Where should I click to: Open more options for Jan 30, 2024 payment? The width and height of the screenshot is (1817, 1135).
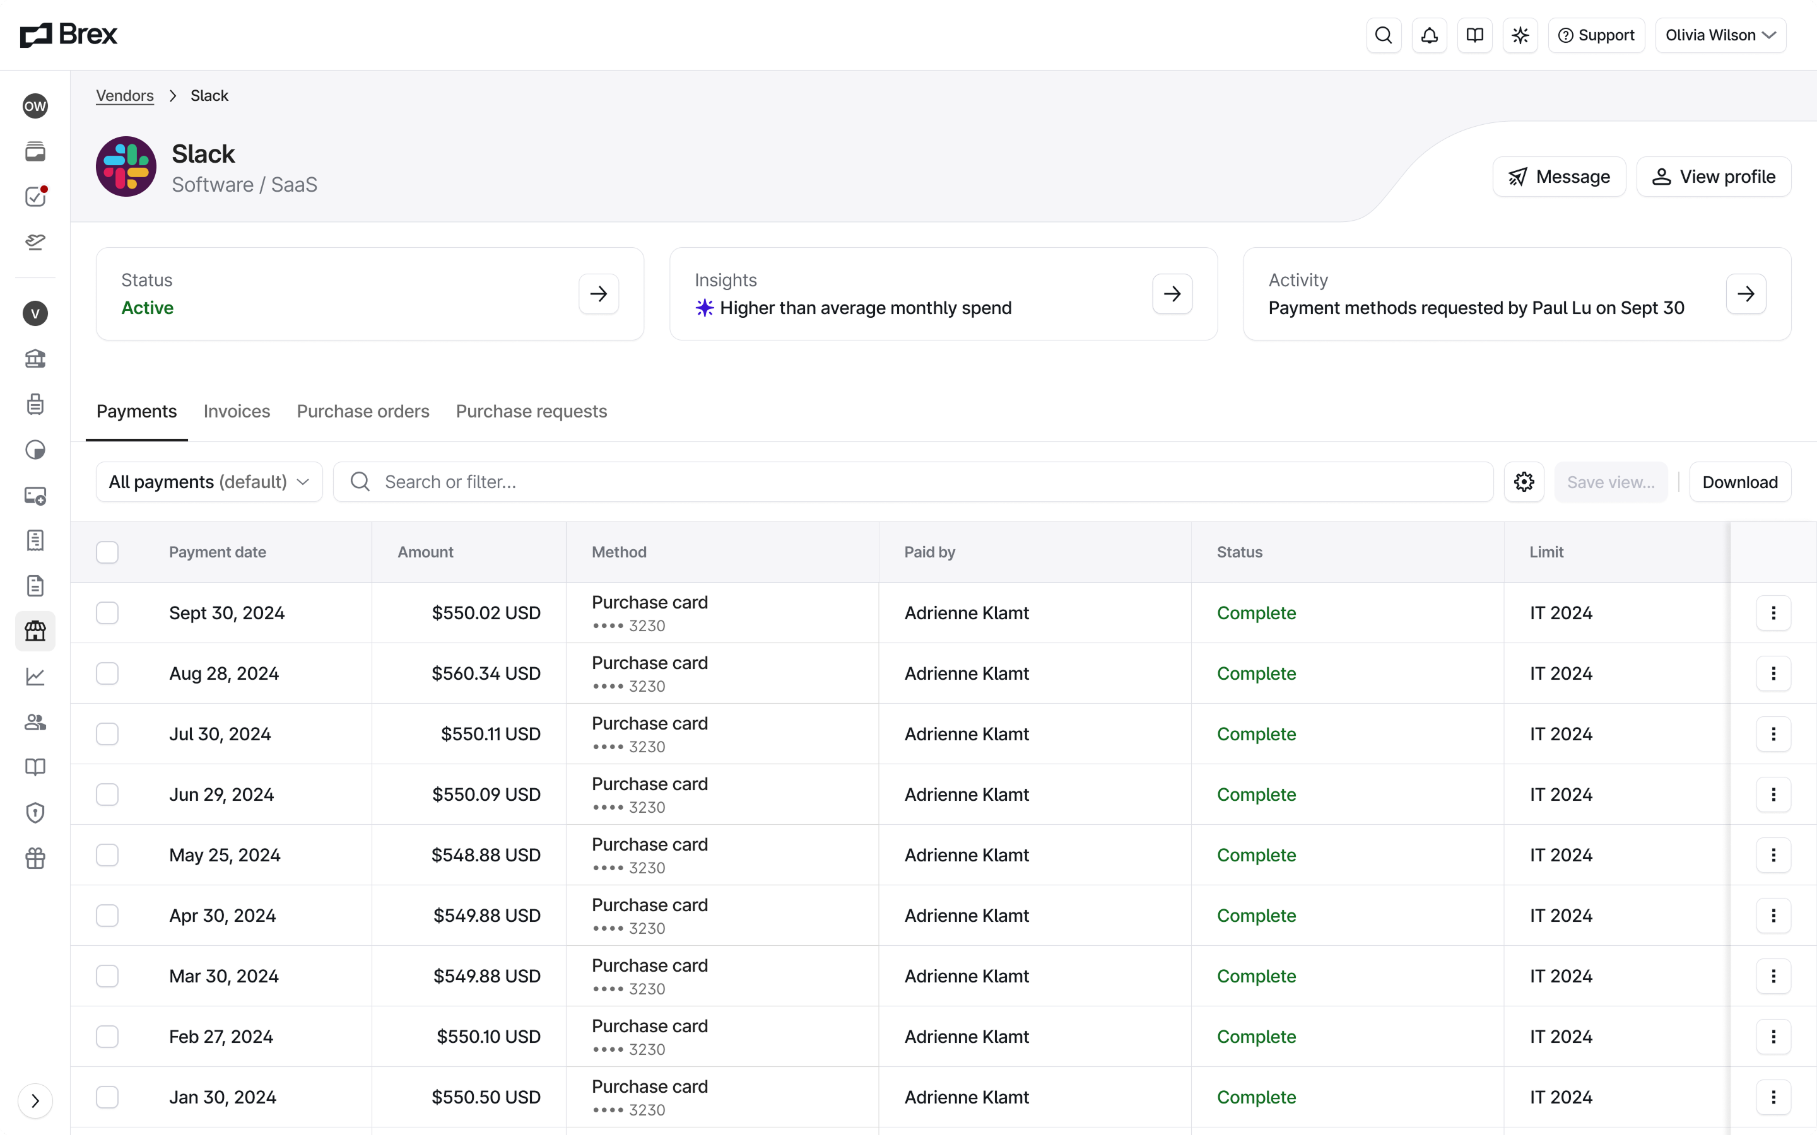pos(1773,1097)
